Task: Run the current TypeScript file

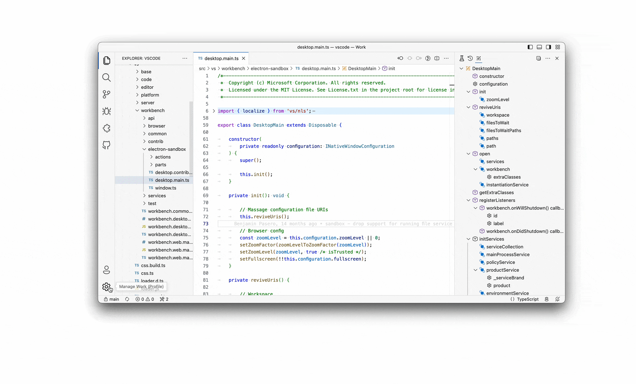Action: coord(428,58)
